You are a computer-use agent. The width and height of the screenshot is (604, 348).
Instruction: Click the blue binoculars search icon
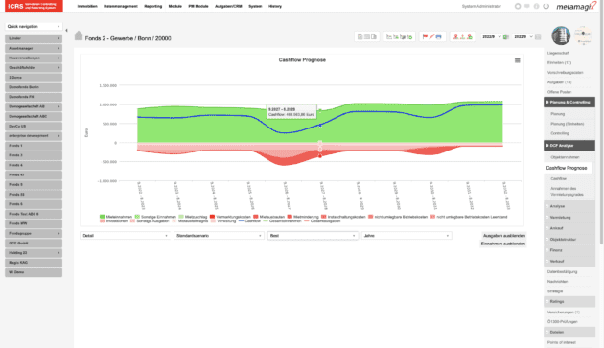pos(438,36)
